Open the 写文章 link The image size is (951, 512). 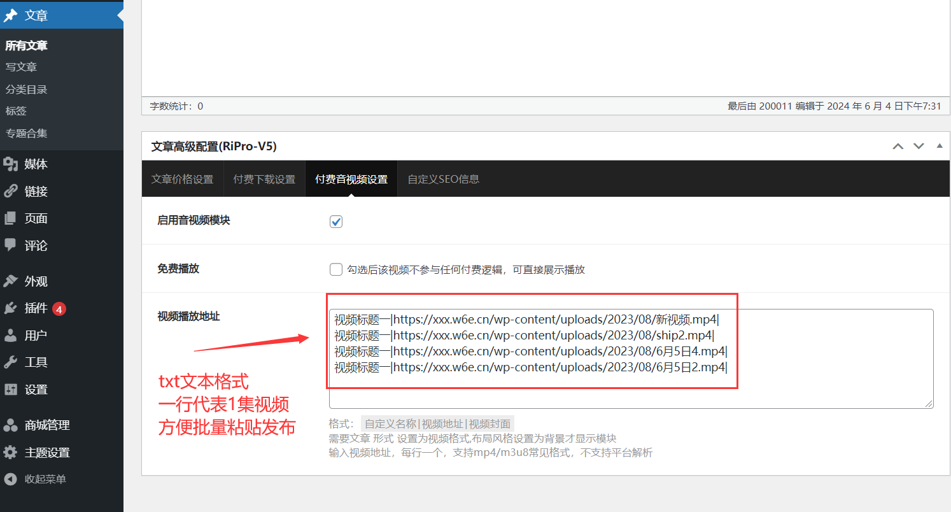[x=21, y=67]
